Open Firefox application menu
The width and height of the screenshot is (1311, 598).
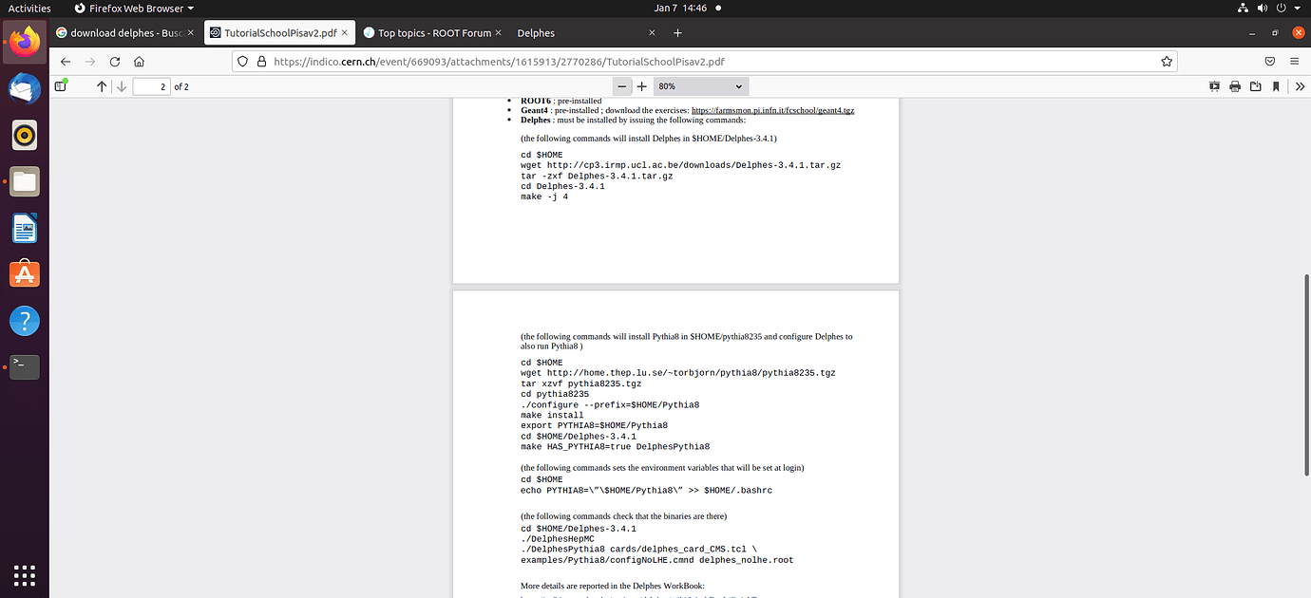coord(1294,61)
